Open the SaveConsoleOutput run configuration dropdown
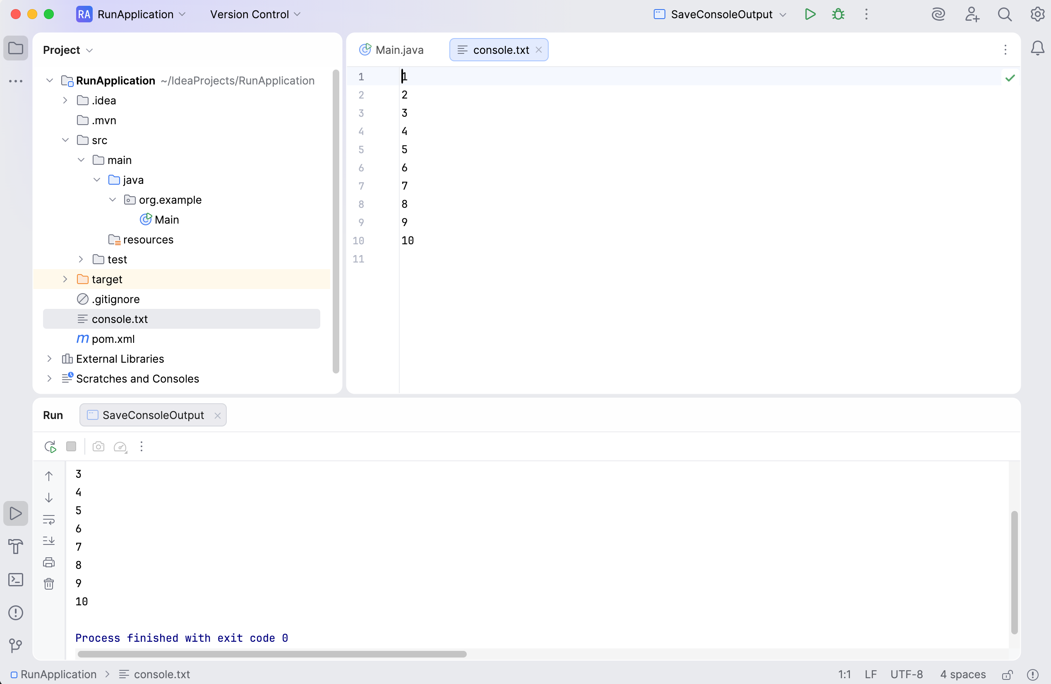The height and width of the screenshot is (684, 1051). (783, 14)
